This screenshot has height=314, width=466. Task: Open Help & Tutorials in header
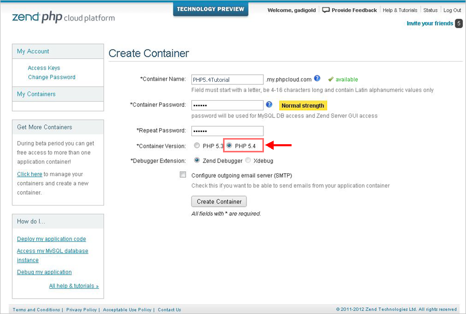pos(400,10)
